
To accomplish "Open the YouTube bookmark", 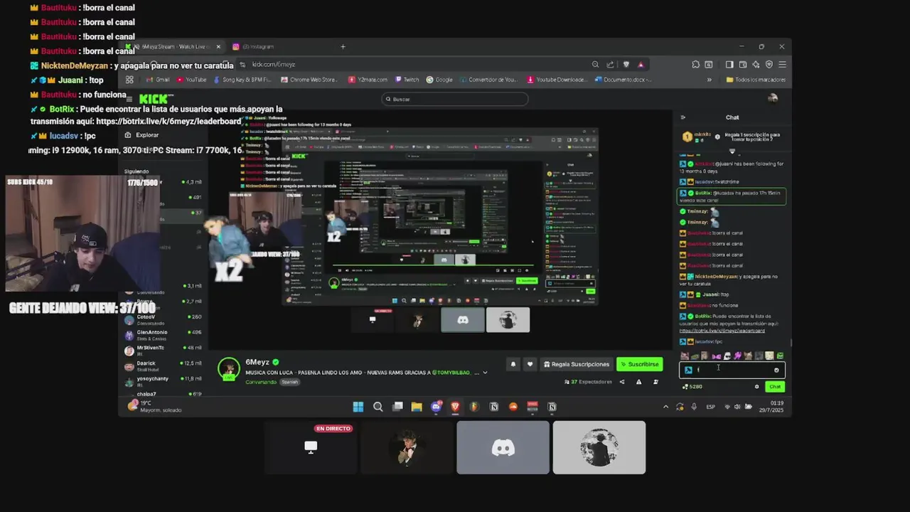I will click(192, 80).
